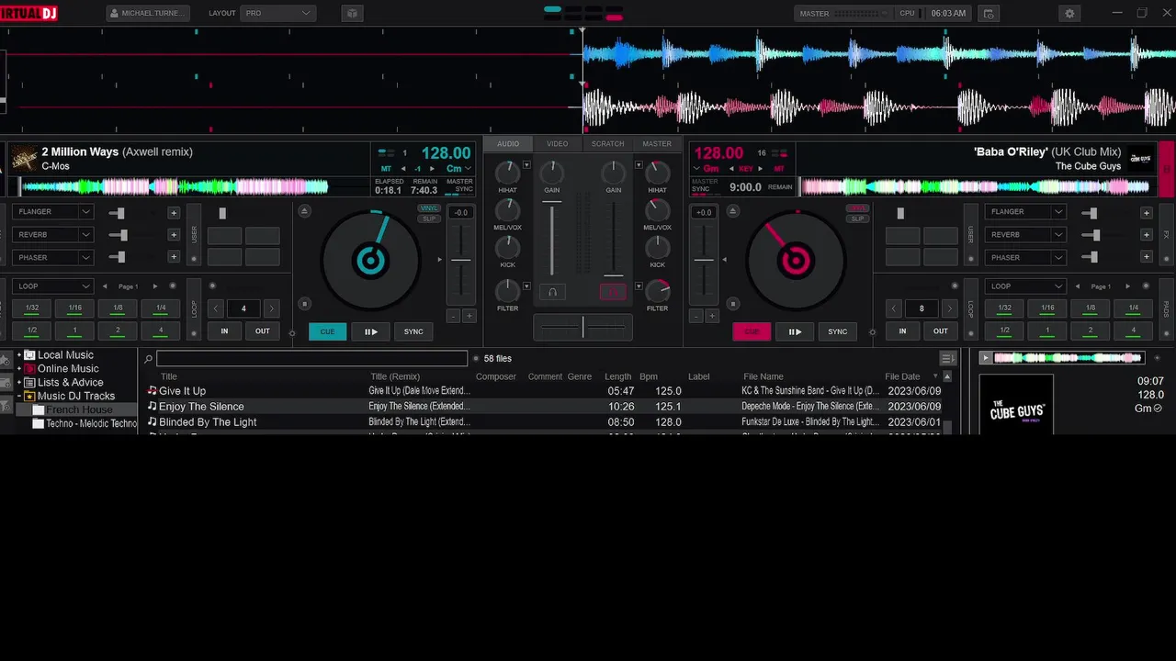
Task: Switch to the SCRATCH mixer tab
Action: point(607,144)
